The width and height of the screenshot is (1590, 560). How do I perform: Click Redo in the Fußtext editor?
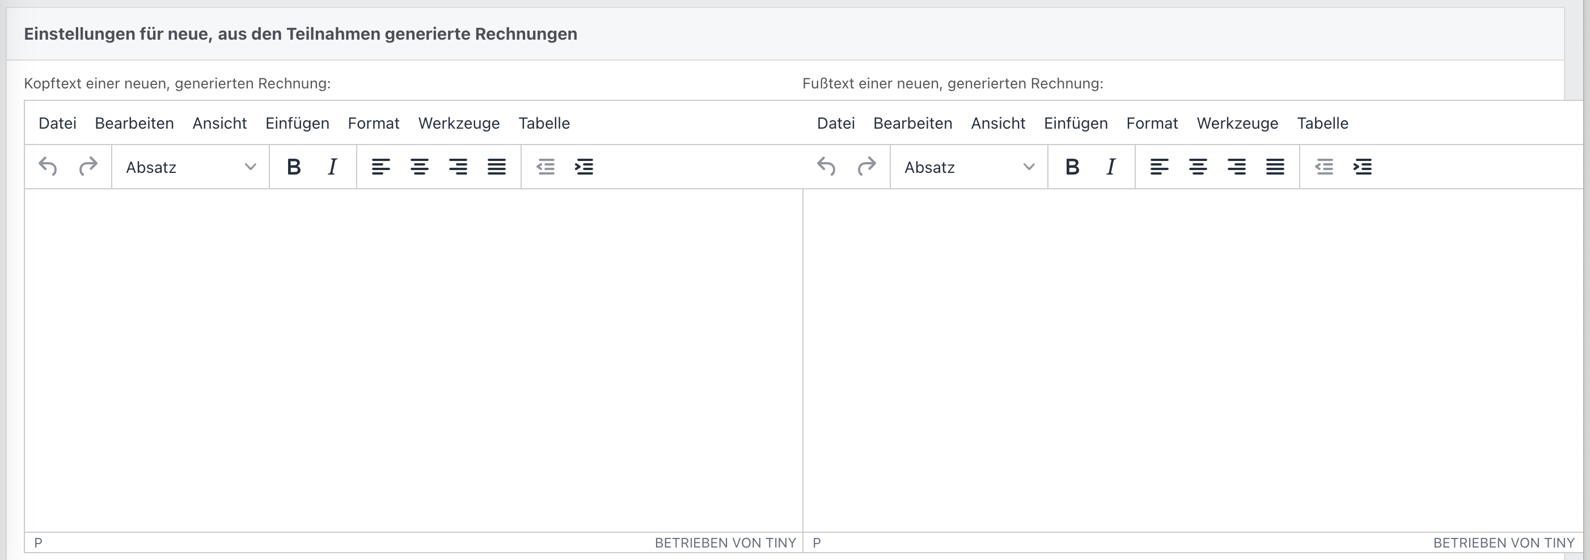click(866, 167)
